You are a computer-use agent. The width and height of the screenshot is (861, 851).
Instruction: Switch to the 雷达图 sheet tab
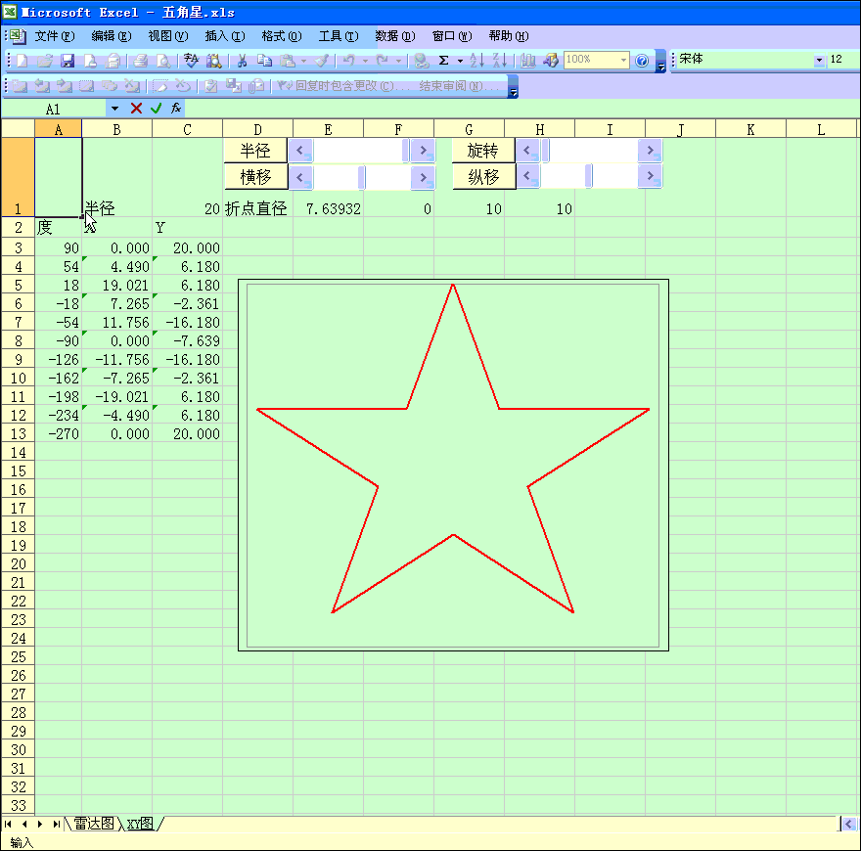point(94,825)
